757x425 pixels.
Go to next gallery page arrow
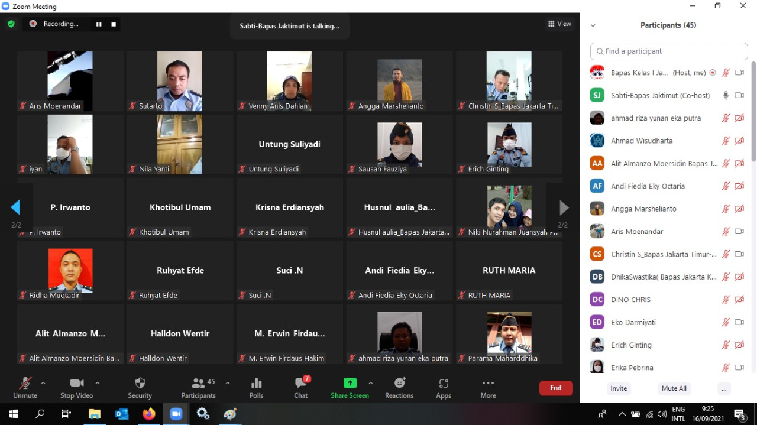(564, 207)
